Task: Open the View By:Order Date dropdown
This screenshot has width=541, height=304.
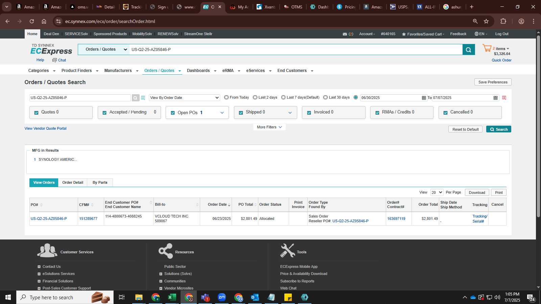Action: [184, 98]
